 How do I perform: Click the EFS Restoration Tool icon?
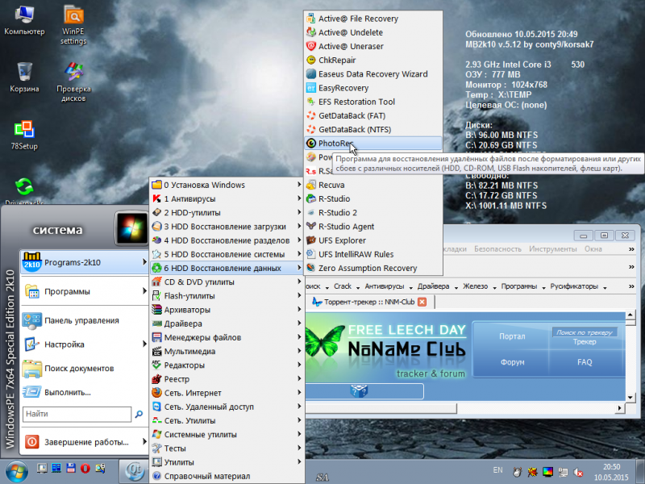pos(311,102)
